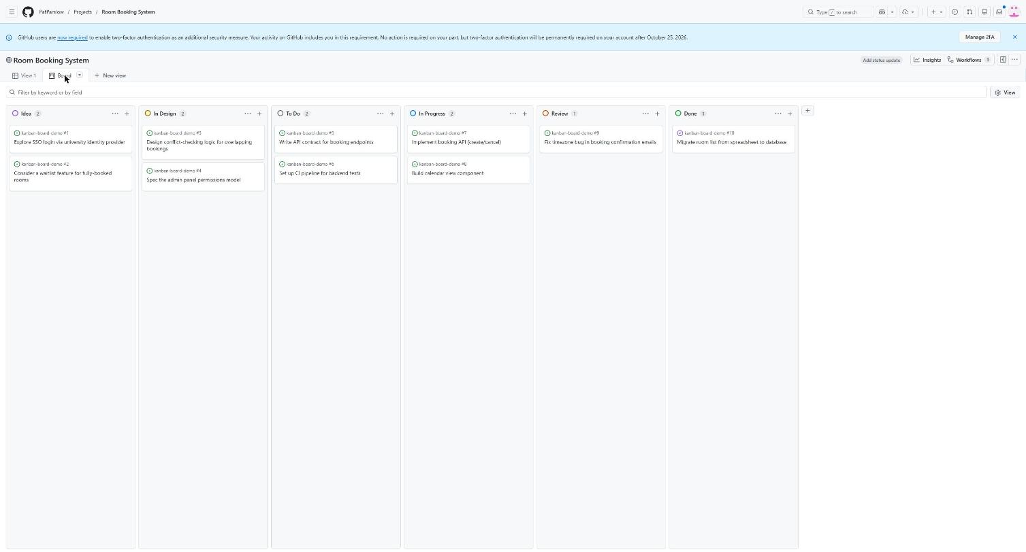
Task: Open the Issues icon in header
Action: tap(955, 12)
